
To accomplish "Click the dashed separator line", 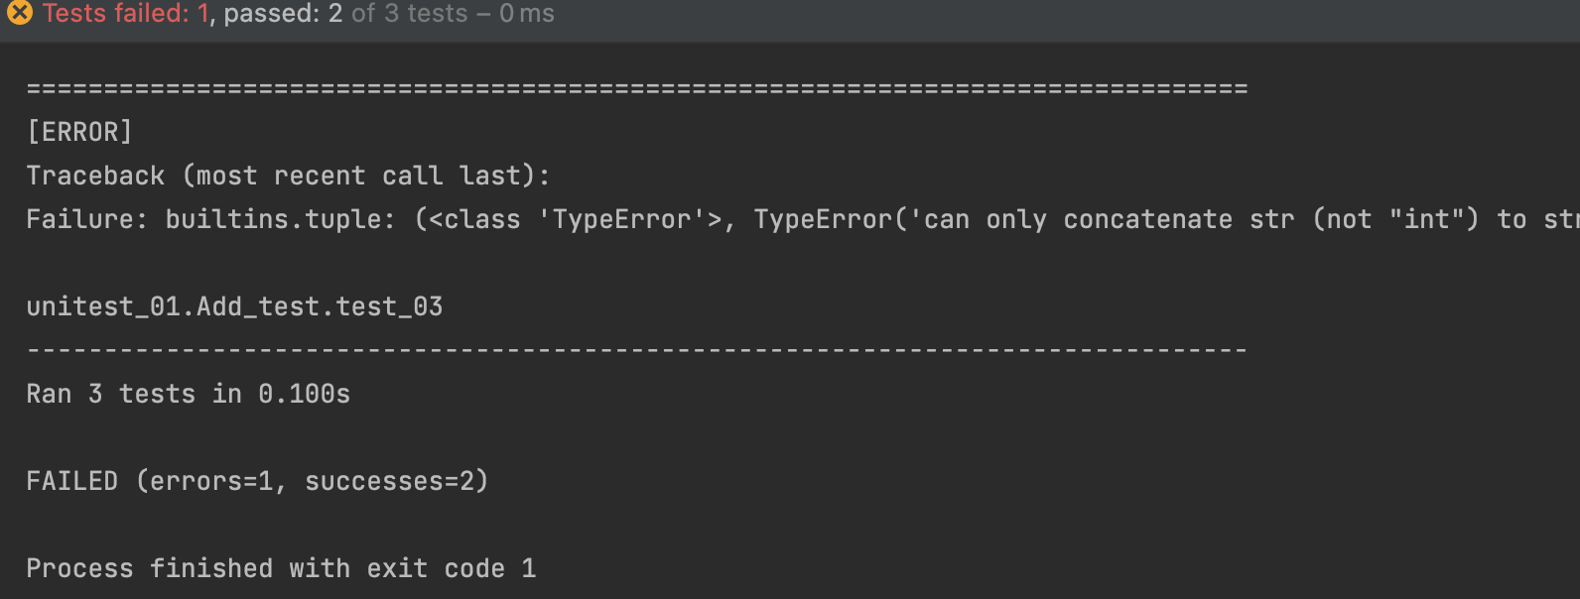I will pos(636,350).
